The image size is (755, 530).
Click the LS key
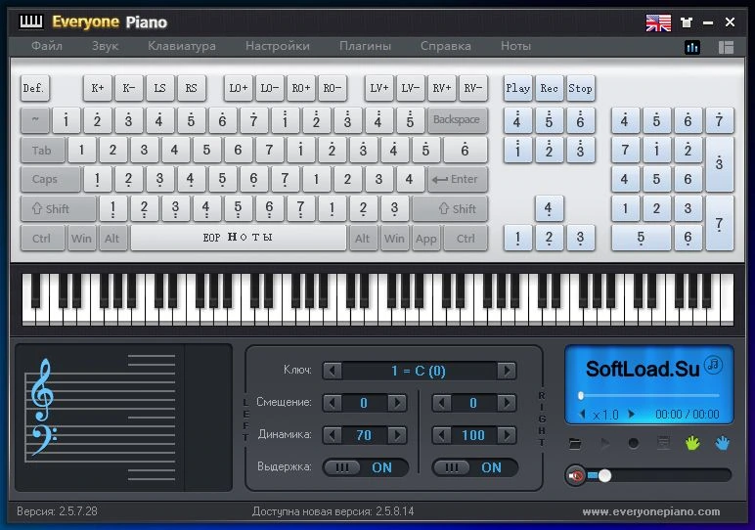tap(159, 88)
